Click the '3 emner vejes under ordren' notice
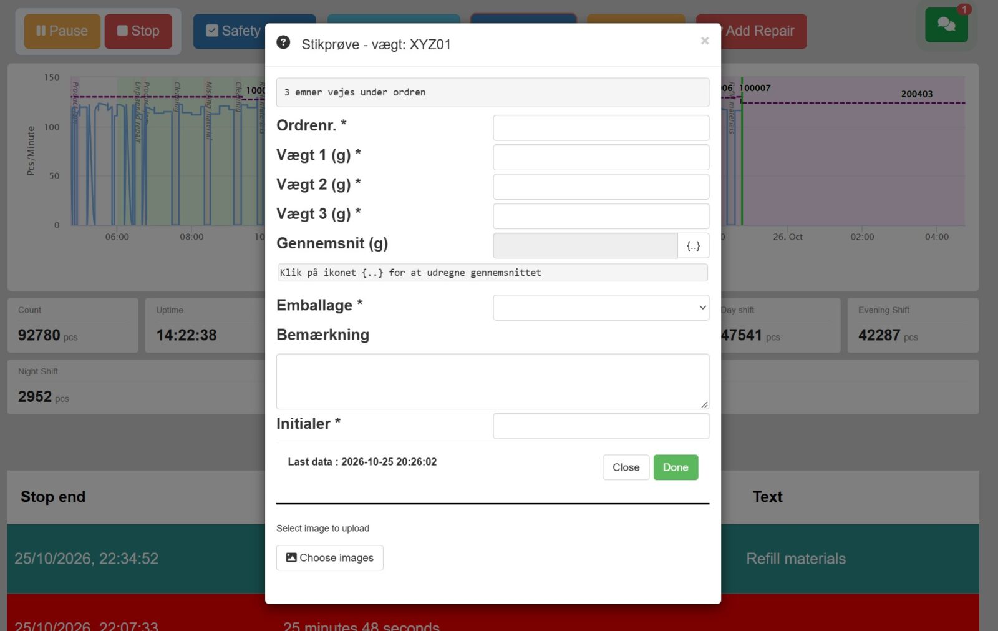 [x=493, y=92]
